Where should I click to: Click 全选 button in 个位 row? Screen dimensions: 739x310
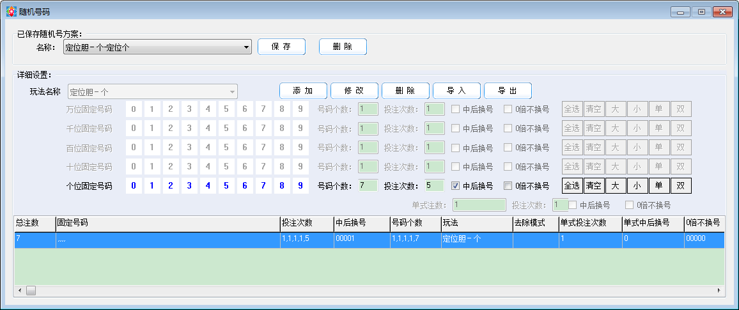[x=572, y=186]
